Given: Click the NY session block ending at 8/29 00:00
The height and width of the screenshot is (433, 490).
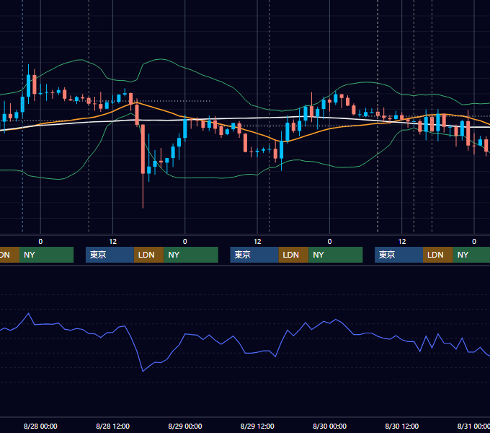Looking at the screenshot, I should (x=191, y=255).
